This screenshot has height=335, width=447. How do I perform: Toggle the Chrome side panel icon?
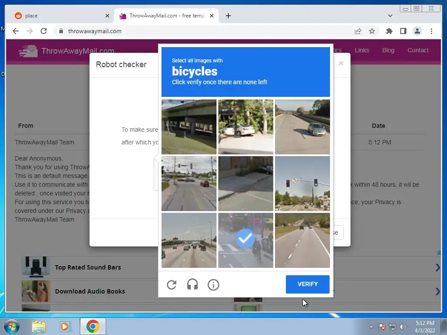point(403,31)
